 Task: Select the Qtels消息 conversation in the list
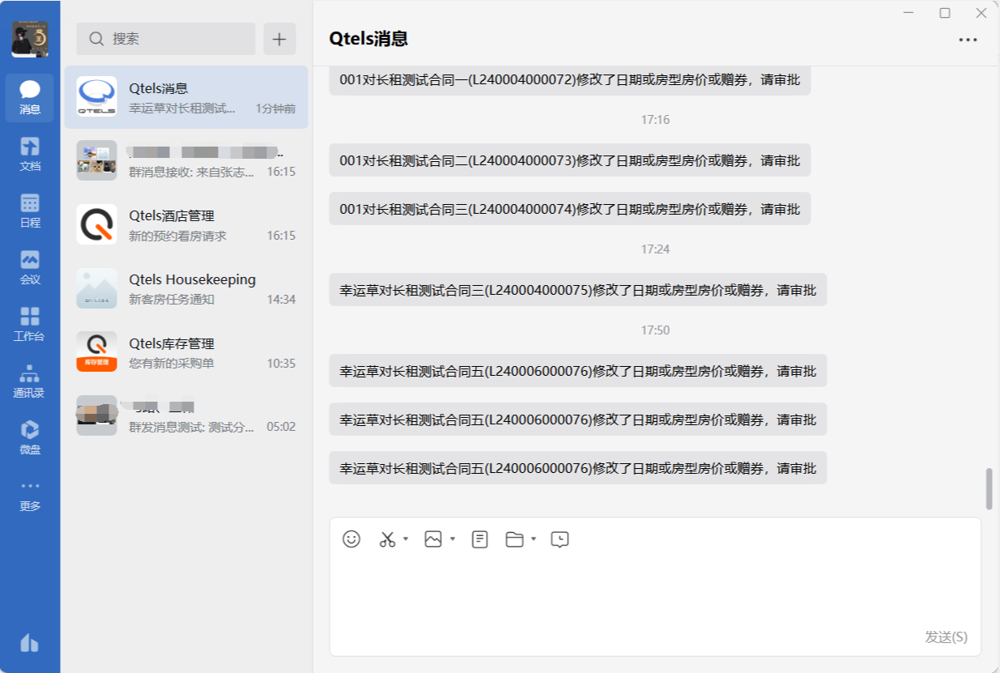(x=186, y=97)
